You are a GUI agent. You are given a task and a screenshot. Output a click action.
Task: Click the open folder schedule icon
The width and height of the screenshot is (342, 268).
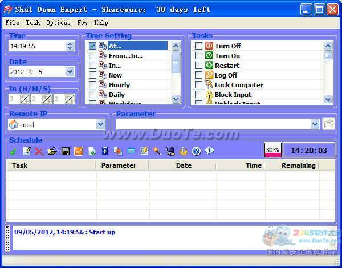tap(52, 151)
